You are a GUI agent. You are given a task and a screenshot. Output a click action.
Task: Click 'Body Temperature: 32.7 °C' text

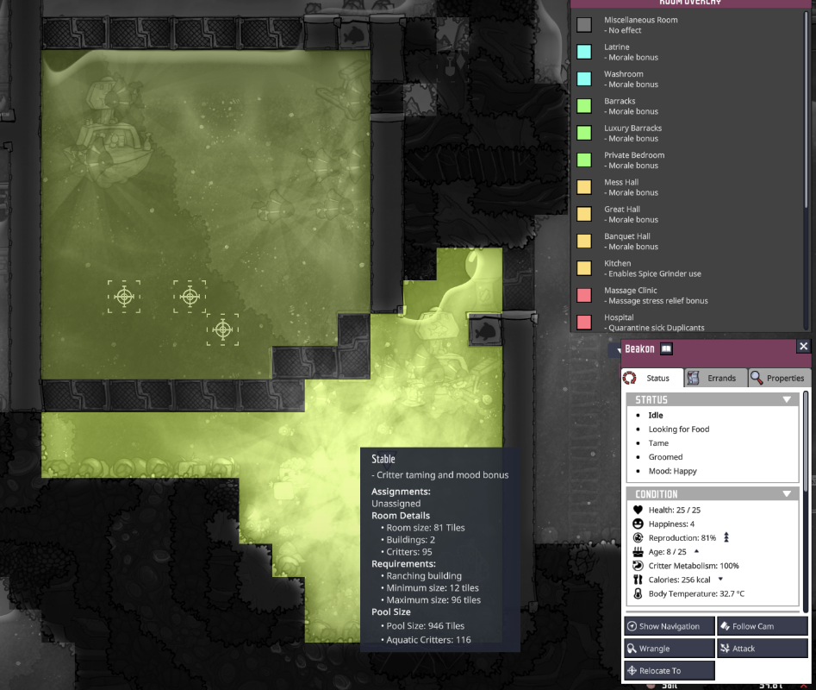click(x=696, y=593)
